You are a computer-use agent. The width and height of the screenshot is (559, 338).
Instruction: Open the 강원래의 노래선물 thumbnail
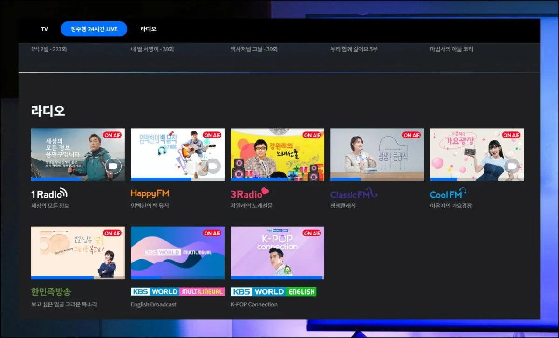[277, 154]
